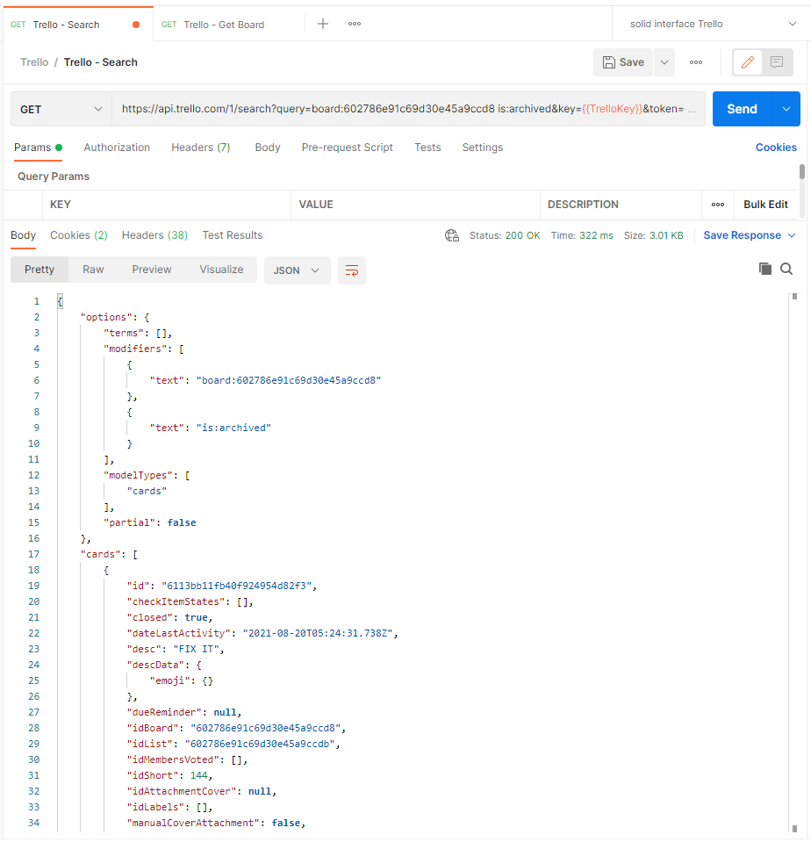Select the response Body tab
Screen dimensions: 811x842
(23, 235)
